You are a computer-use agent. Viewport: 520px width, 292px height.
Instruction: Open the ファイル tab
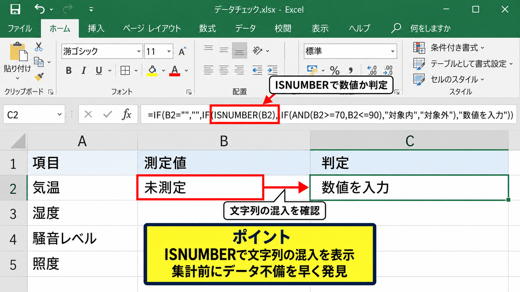coord(20,29)
